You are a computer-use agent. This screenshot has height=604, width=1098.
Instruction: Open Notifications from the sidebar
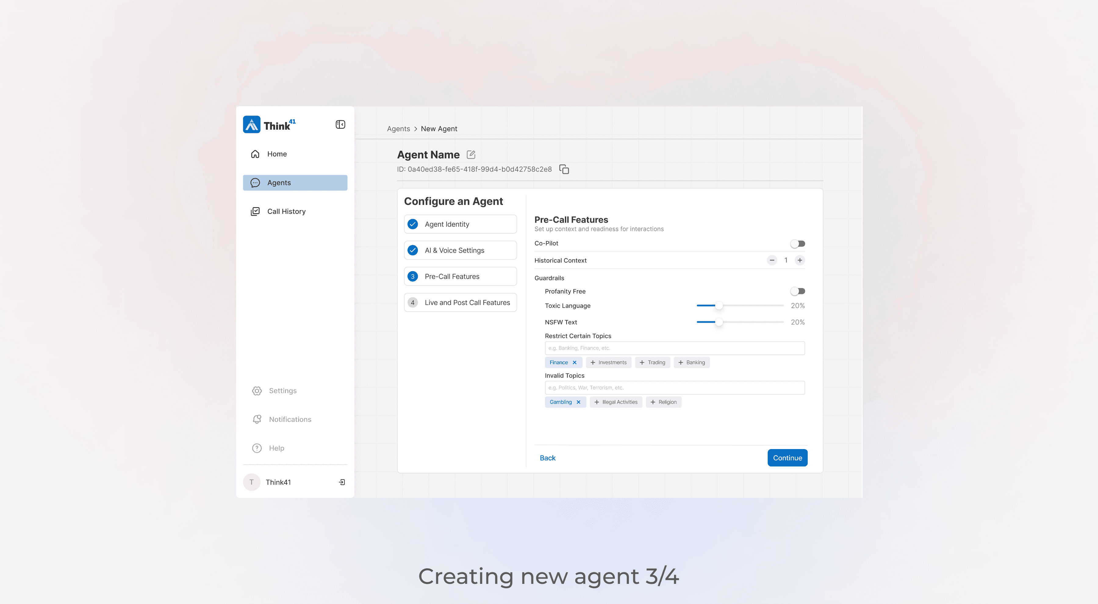click(x=290, y=419)
